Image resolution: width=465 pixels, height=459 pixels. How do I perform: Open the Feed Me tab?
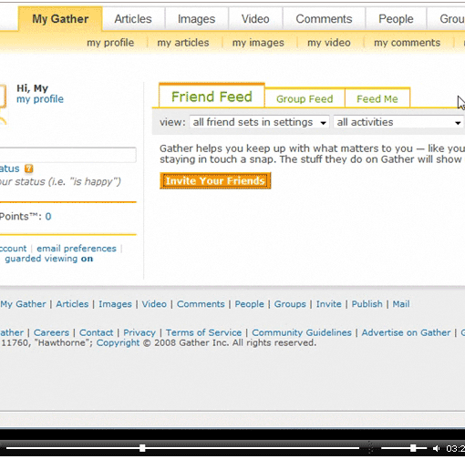(x=377, y=98)
